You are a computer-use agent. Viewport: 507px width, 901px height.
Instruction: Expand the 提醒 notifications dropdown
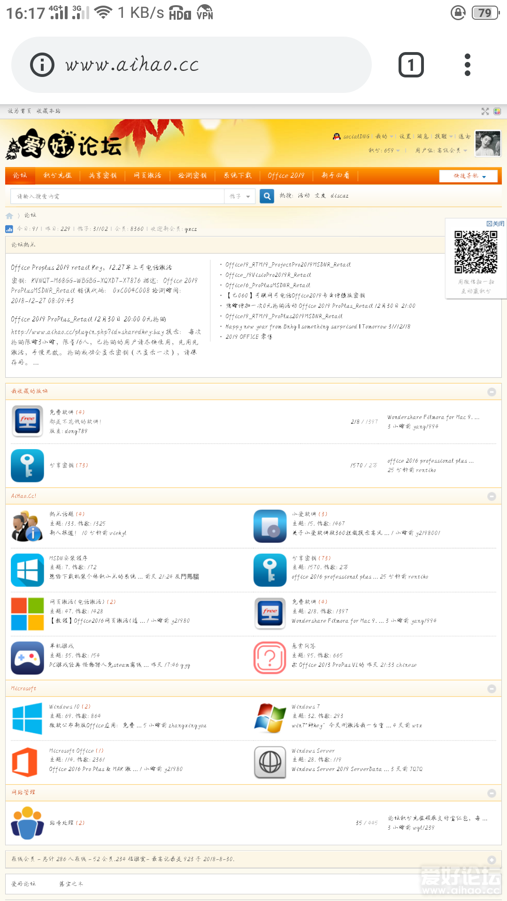click(444, 137)
